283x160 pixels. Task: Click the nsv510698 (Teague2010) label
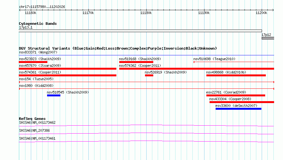pos(214,59)
